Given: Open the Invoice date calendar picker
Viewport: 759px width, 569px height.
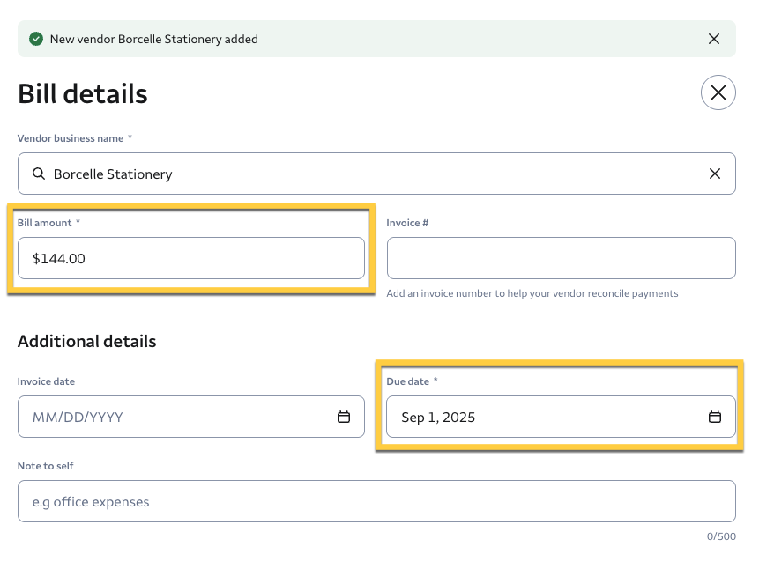Looking at the screenshot, I should [x=344, y=417].
